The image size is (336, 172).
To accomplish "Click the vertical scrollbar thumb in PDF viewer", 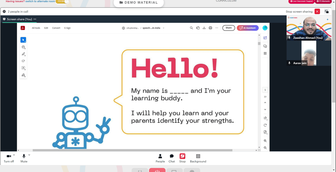I will 259,44.
